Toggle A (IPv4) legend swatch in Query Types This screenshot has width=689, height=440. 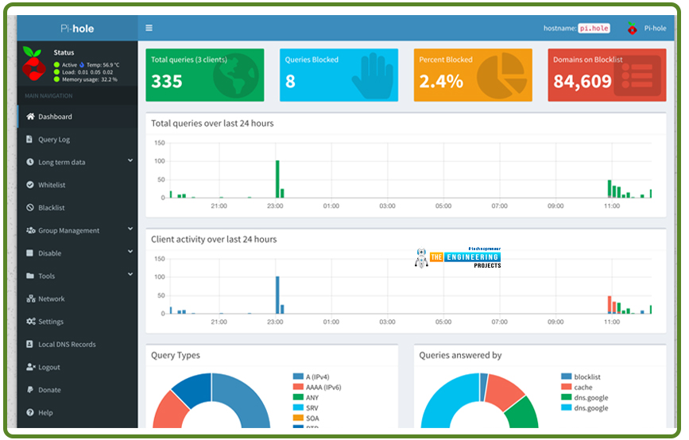(x=298, y=376)
